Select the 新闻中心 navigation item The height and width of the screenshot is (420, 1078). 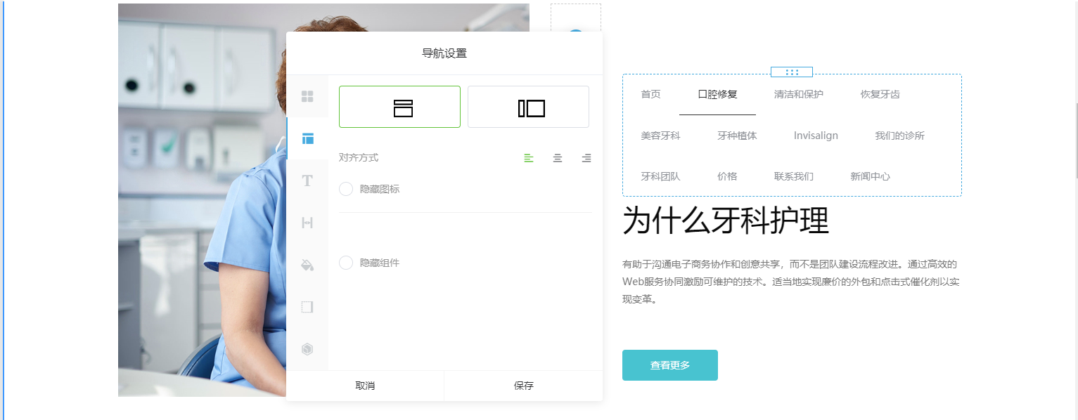click(x=870, y=176)
